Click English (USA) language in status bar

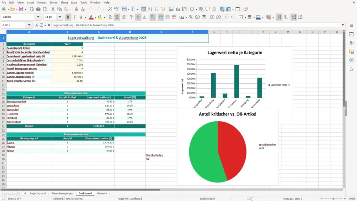[x=207, y=199]
